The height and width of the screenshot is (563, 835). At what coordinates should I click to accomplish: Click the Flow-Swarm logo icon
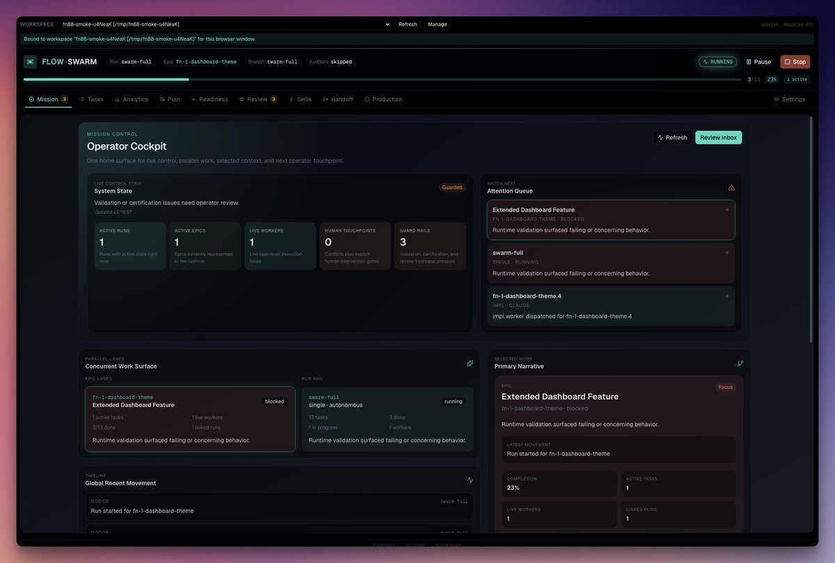point(30,62)
